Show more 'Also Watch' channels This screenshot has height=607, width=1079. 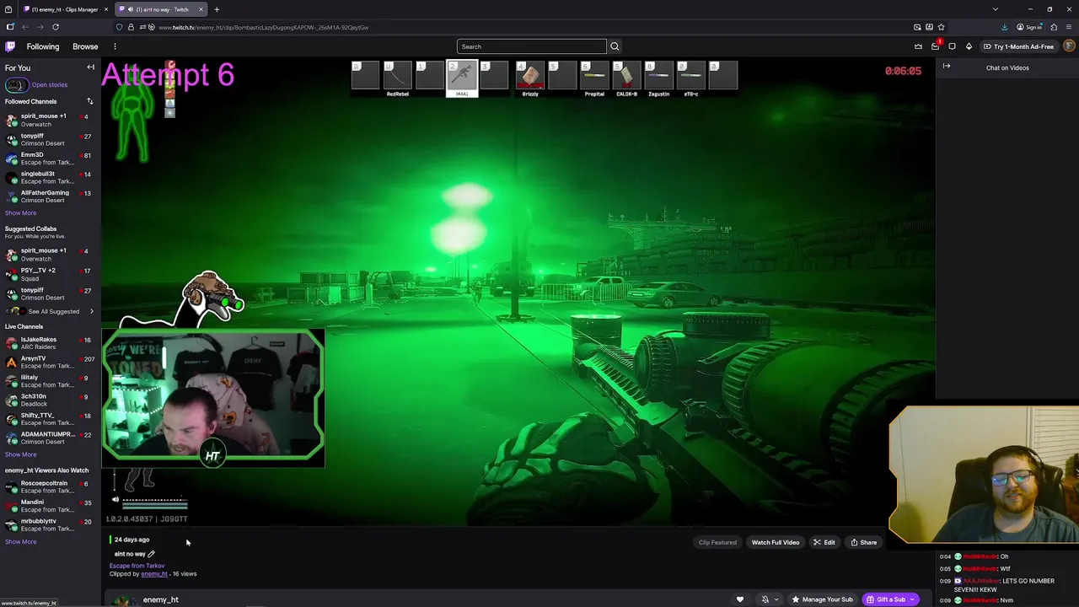point(21,541)
